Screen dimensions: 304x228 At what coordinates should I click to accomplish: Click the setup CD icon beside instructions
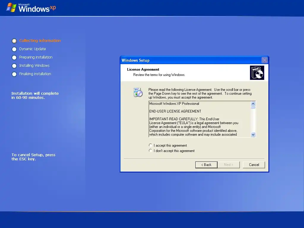pos(138,92)
